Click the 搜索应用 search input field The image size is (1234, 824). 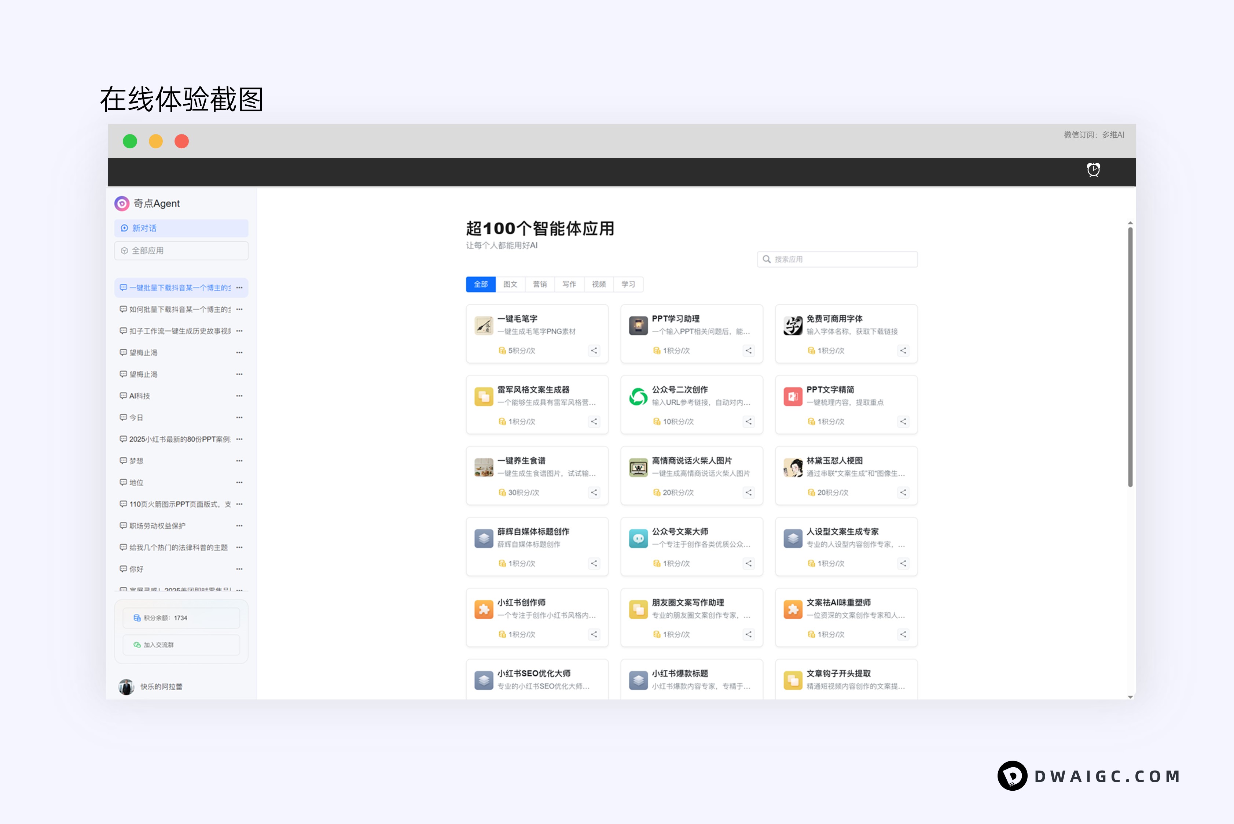tap(836, 259)
